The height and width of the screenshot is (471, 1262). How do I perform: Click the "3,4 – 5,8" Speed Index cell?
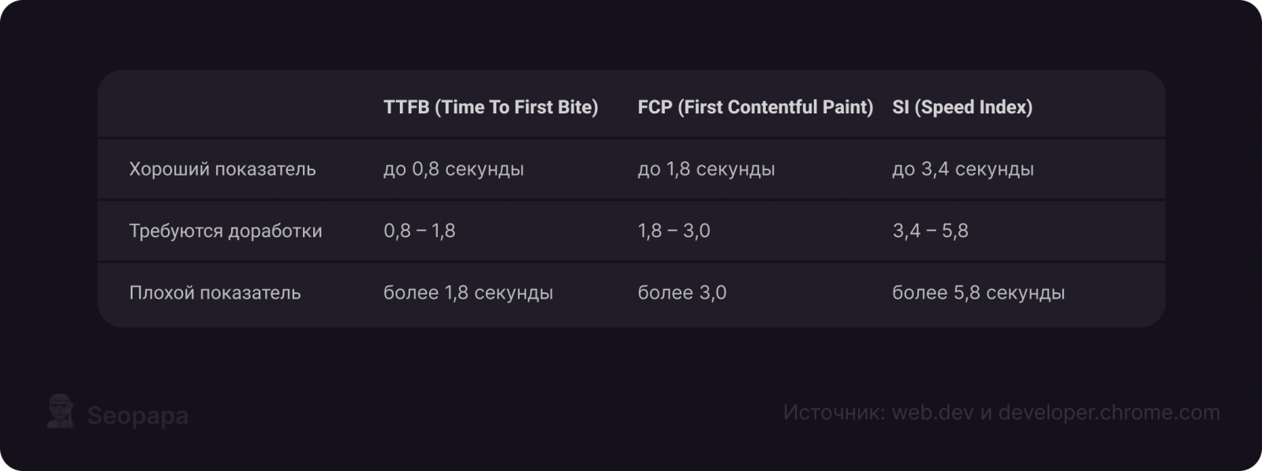(930, 231)
